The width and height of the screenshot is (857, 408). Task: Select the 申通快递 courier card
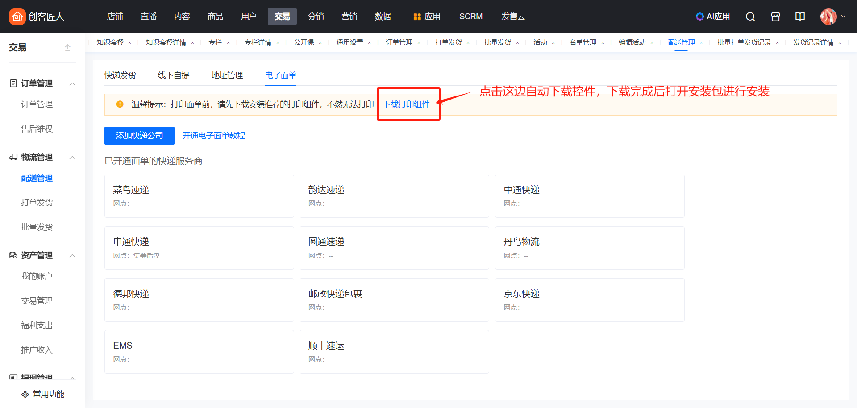pos(199,248)
